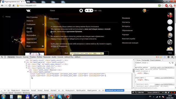This screenshot has width=176, height=99.
Task: Change DevTools dock side icon
Action: pyautogui.click(x=172, y=57)
